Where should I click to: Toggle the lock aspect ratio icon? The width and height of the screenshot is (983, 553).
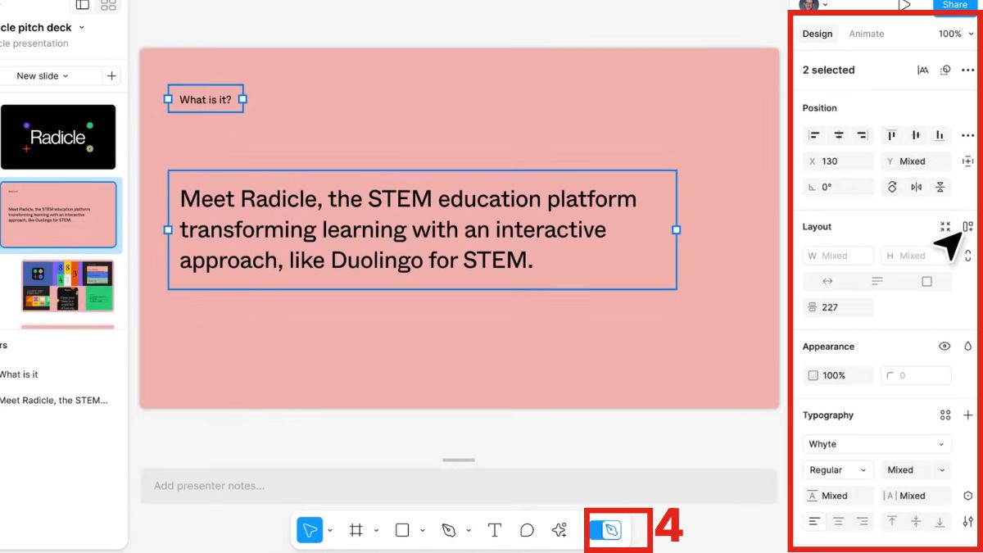coord(967,256)
